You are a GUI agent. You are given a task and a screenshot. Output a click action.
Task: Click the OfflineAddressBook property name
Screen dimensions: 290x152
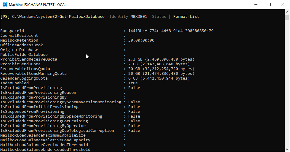(x=22, y=45)
